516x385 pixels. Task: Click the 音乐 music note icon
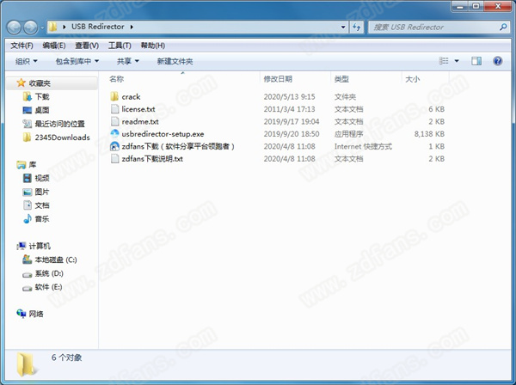[27, 218]
